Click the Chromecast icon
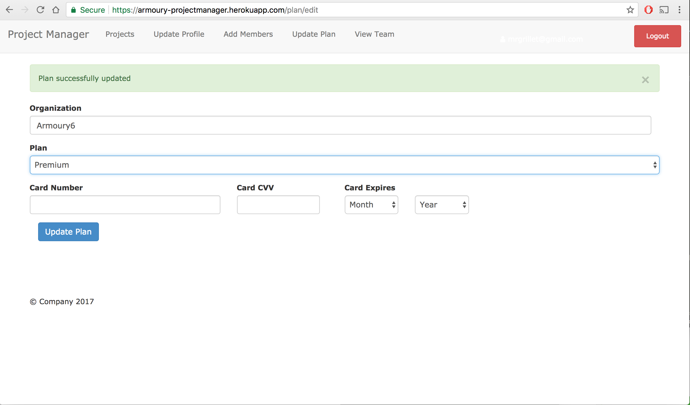The width and height of the screenshot is (690, 405). (664, 10)
